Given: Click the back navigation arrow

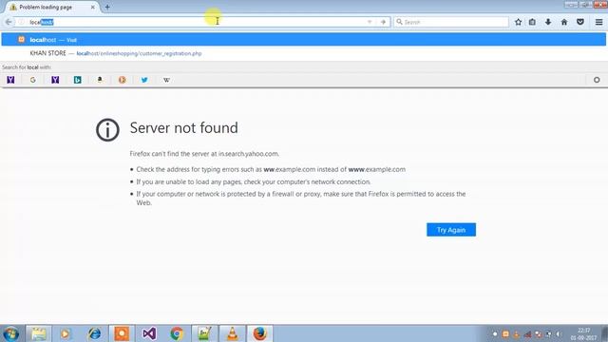Looking at the screenshot, I should 9,22.
